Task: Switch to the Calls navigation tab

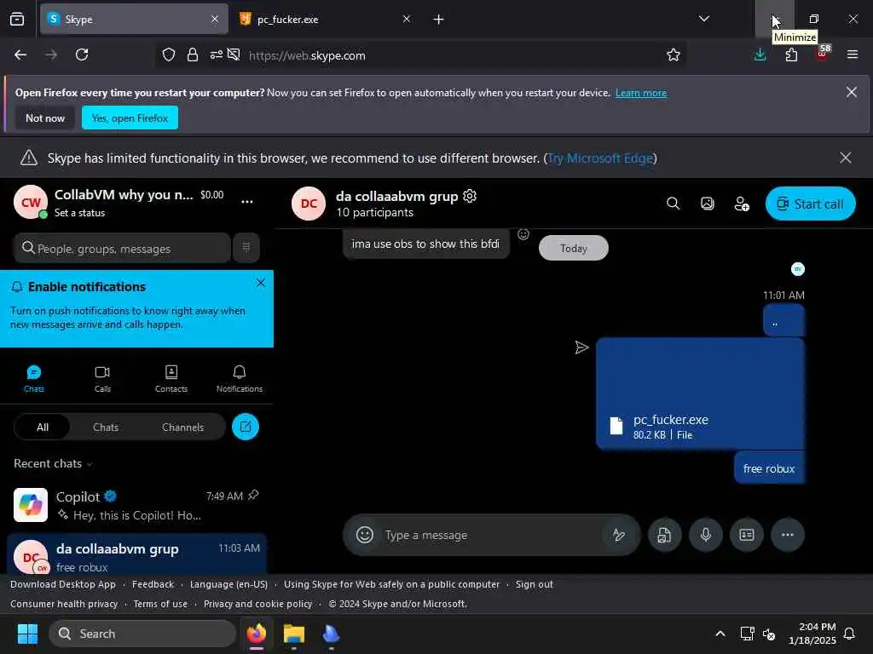Action: click(x=102, y=379)
